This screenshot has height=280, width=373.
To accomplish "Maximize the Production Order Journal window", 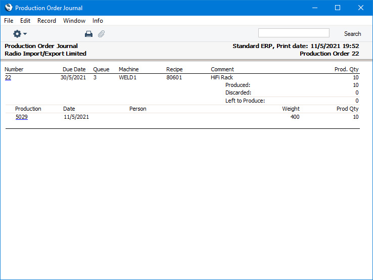I will [338, 8].
